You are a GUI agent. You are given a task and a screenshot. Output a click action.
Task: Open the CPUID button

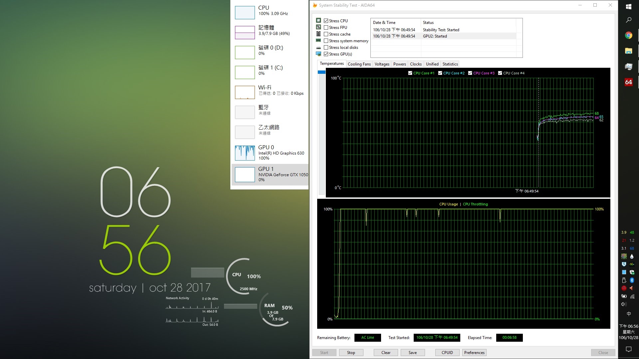447,353
